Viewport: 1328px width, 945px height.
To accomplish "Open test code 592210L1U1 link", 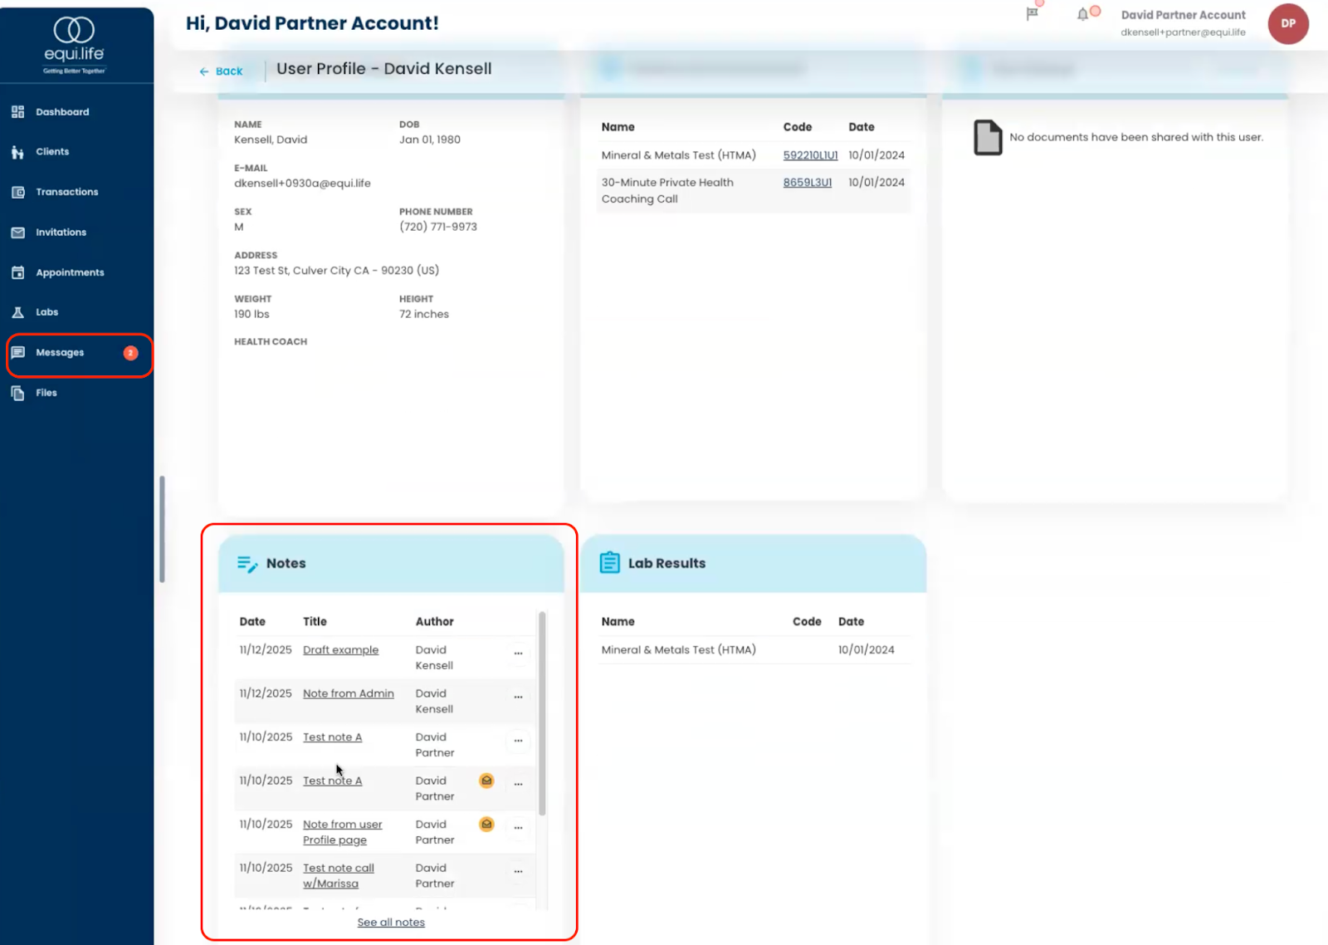I will pyautogui.click(x=810, y=155).
